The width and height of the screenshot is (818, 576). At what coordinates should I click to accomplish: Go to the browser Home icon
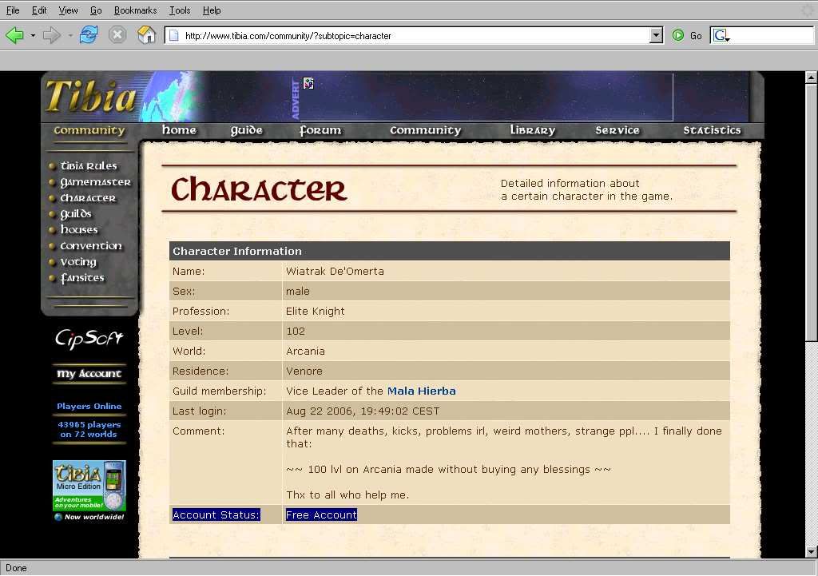click(147, 35)
